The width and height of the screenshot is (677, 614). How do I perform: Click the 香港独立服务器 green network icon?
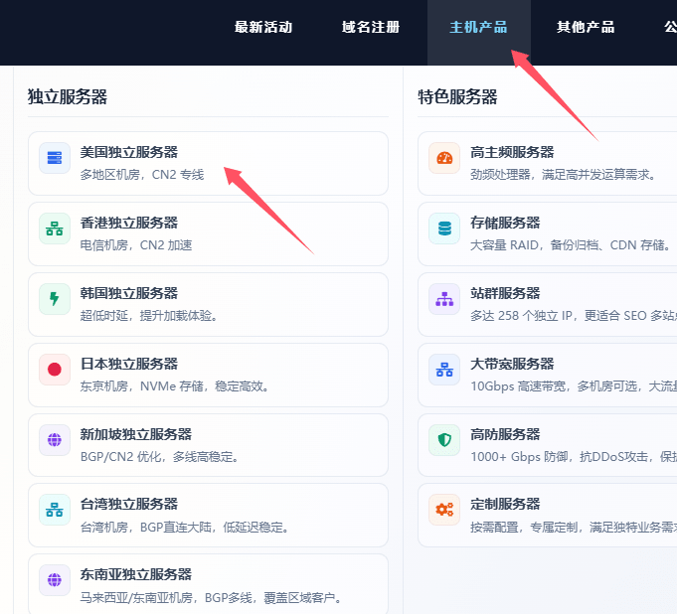(55, 229)
